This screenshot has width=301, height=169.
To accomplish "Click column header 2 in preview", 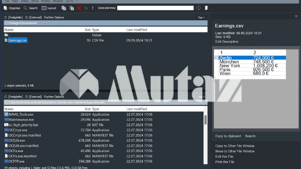I will (x=269, y=53).
